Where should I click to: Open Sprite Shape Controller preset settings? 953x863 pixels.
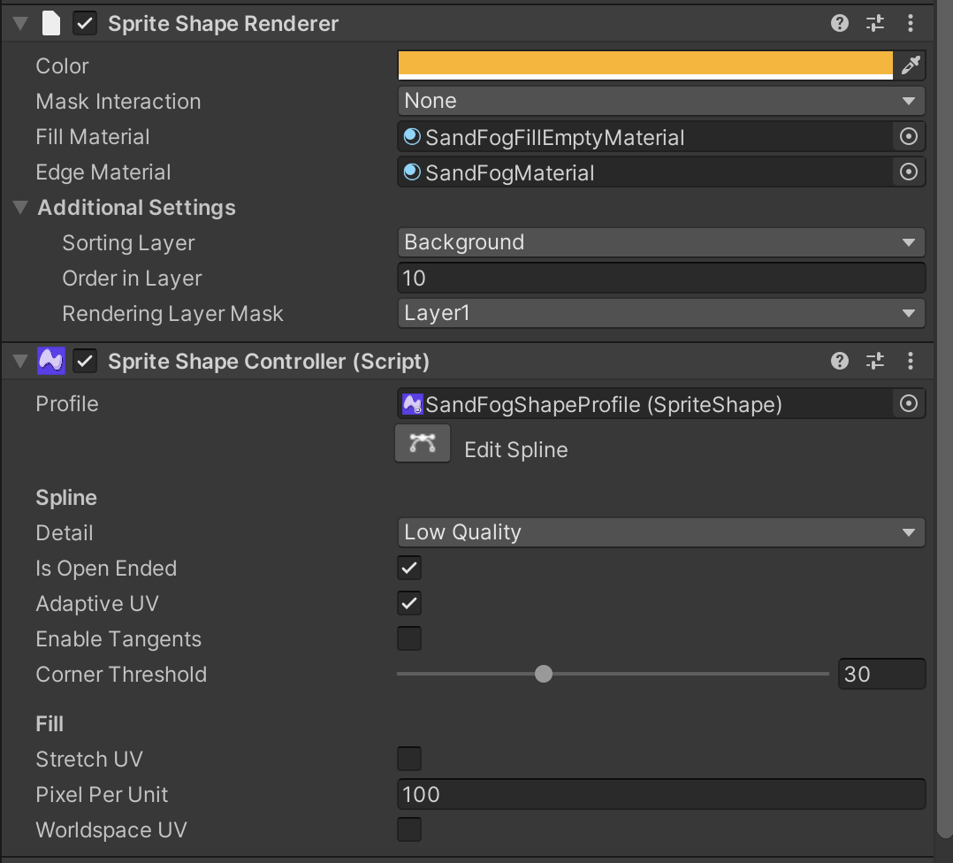tap(875, 361)
